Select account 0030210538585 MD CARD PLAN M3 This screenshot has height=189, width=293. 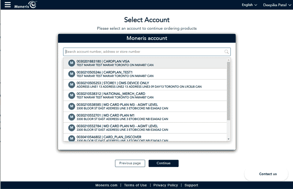tap(145, 106)
